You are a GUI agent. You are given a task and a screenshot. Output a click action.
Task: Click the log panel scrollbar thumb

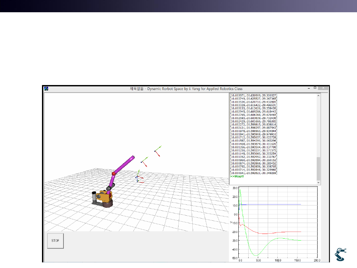tap(318, 168)
